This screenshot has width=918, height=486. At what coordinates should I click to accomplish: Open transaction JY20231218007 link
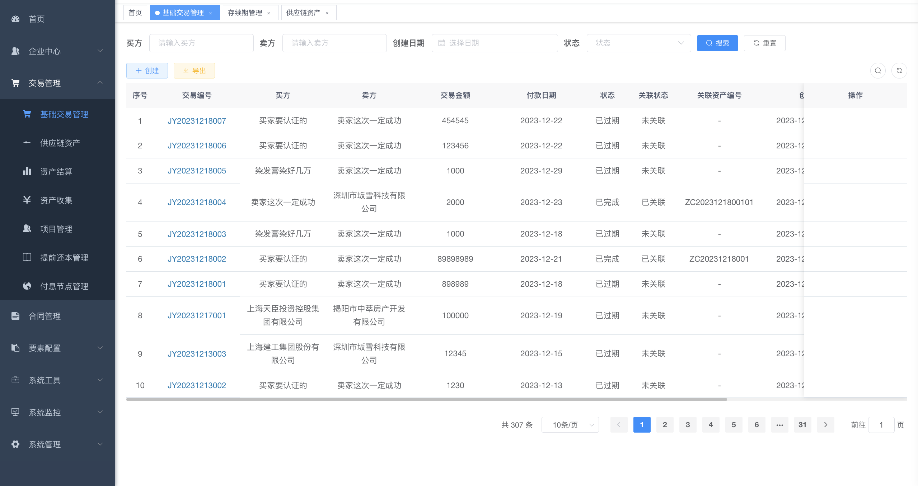[x=197, y=121]
